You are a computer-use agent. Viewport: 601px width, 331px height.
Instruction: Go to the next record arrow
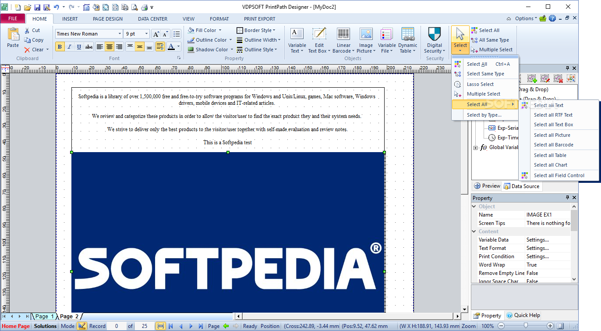tap(191, 326)
